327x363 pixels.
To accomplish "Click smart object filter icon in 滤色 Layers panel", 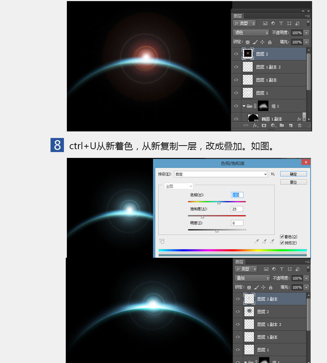I will (x=297, y=23).
